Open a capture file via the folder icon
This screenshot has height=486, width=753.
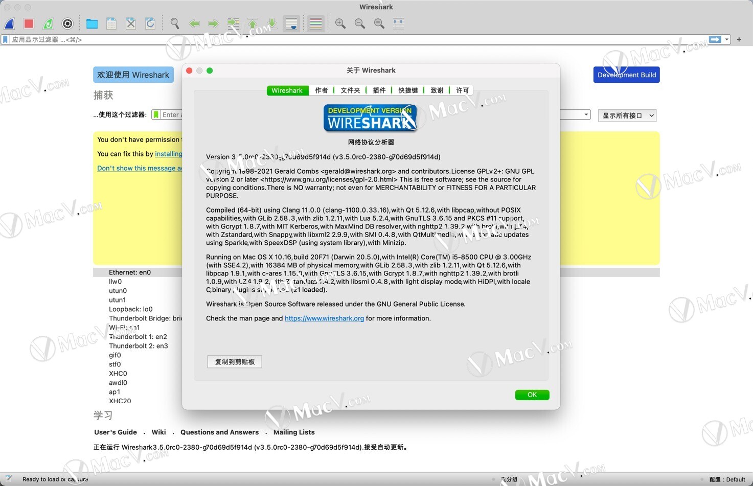92,24
